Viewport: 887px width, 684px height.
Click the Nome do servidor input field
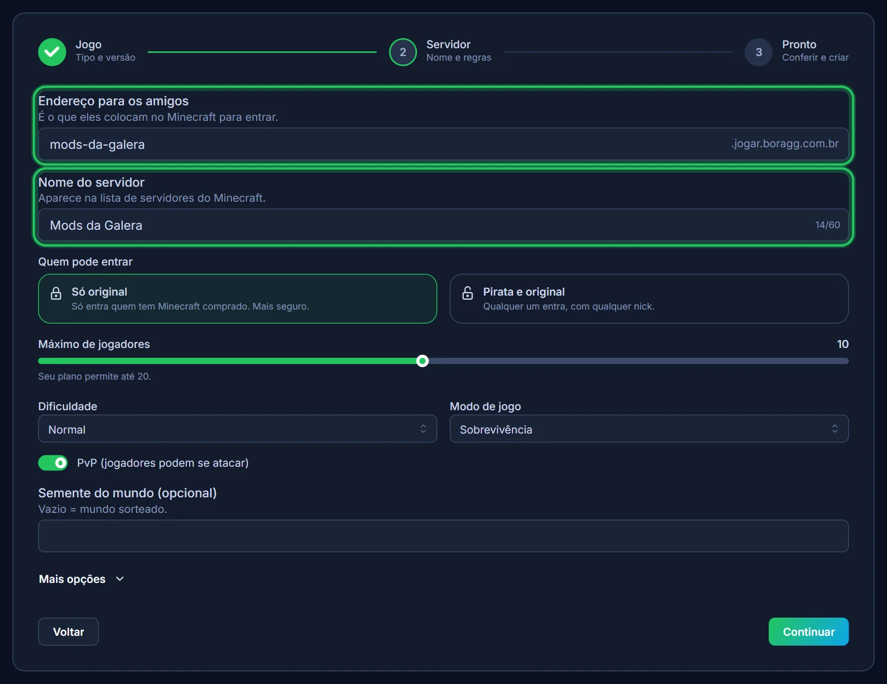(x=443, y=225)
